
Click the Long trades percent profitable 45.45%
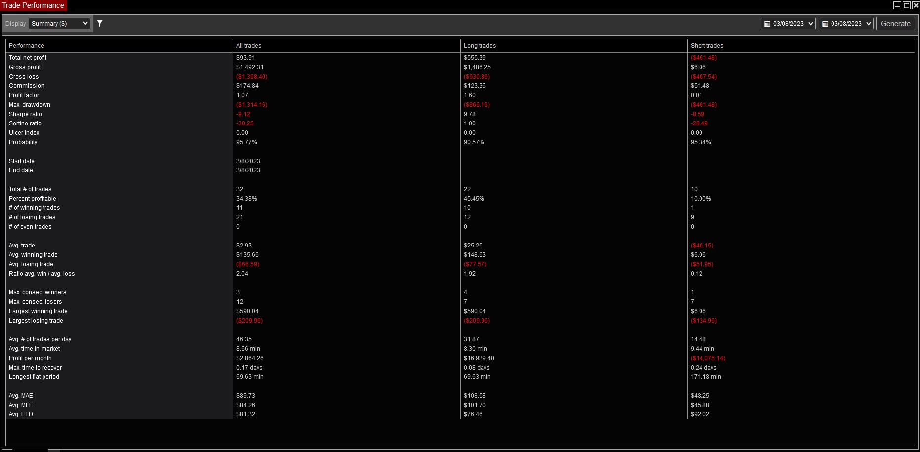pyautogui.click(x=474, y=199)
